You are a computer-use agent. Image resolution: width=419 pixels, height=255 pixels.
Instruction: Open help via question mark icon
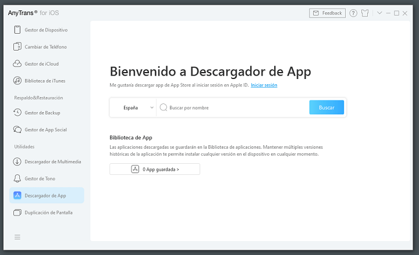tap(353, 13)
